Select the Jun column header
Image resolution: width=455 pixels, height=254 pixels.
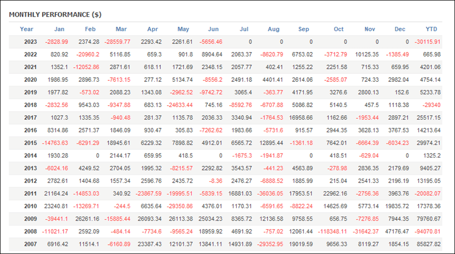213,29
